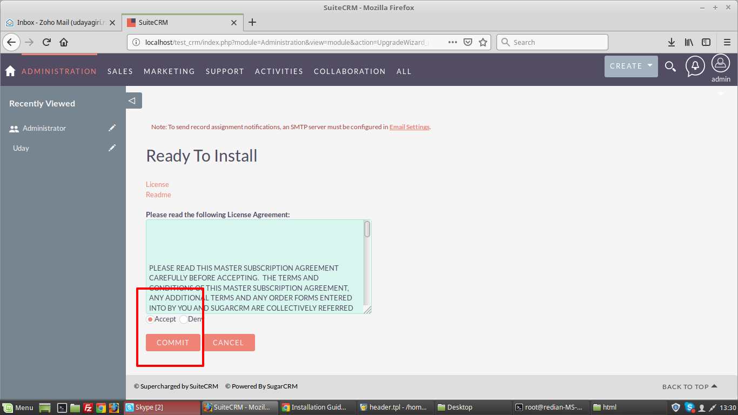Click the CANCEL button

228,343
